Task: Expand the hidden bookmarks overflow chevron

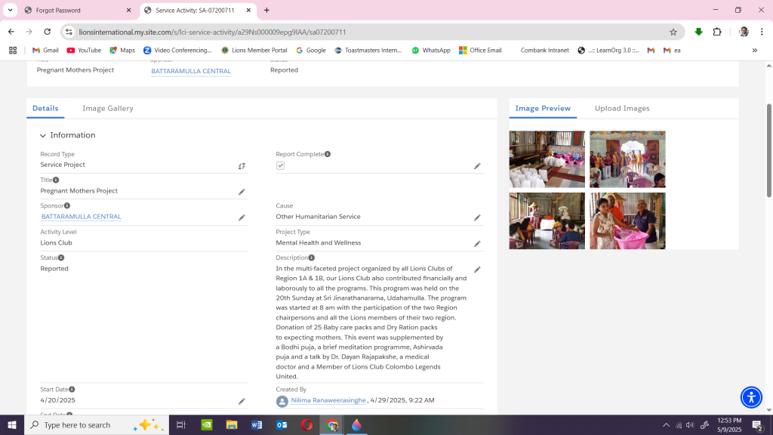Action: pos(755,51)
